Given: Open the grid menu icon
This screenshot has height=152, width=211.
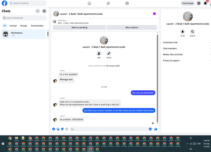Looking at the screenshot, I should coord(199,3).
